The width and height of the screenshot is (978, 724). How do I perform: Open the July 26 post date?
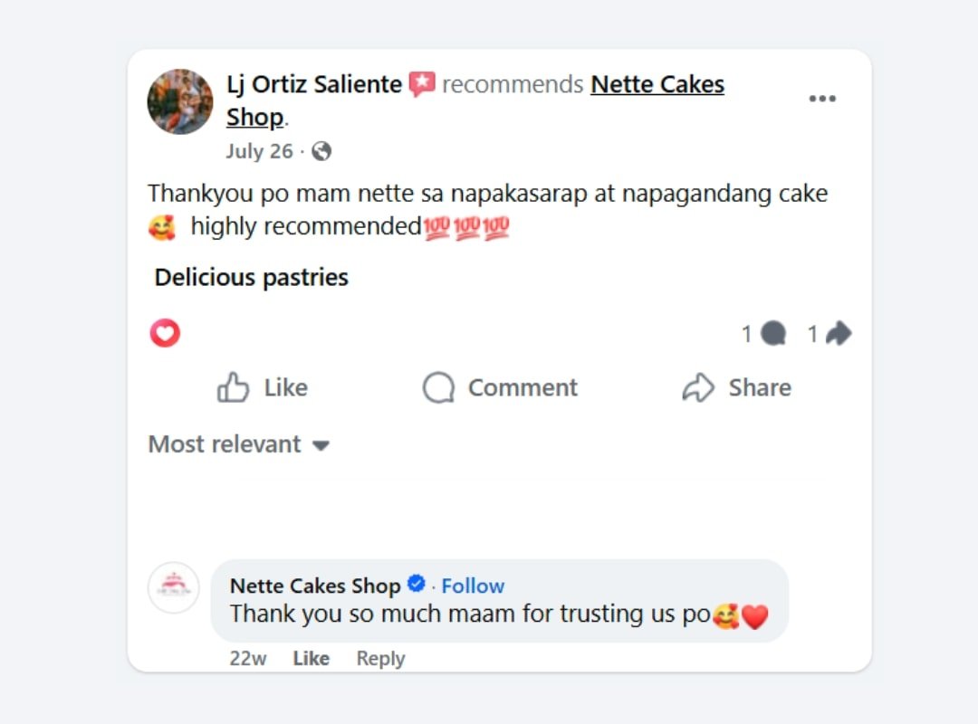point(259,151)
